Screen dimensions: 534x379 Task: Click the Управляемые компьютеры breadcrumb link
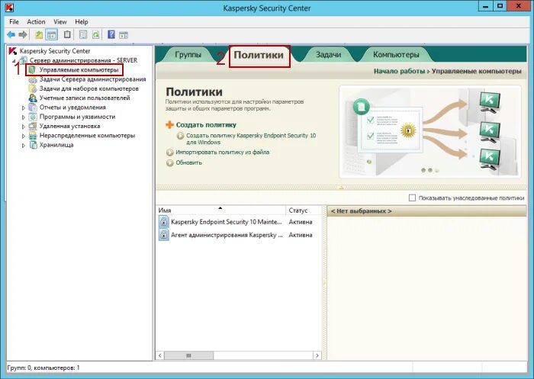477,71
